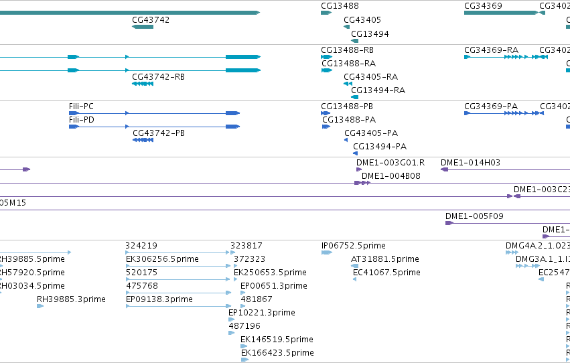Click the RH57920.5prime label
570x363 pixels.
pyautogui.click(x=32, y=273)
